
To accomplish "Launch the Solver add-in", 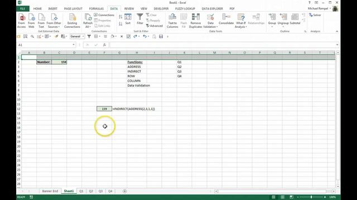I will click(x=315, y=15).
